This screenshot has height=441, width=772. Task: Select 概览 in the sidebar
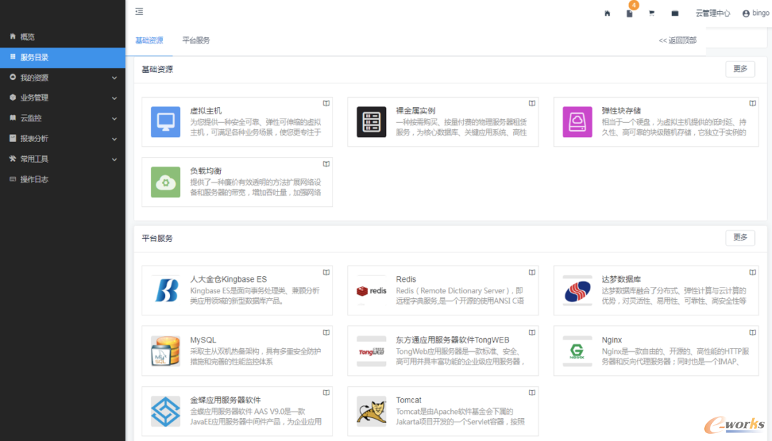(27, 36)
